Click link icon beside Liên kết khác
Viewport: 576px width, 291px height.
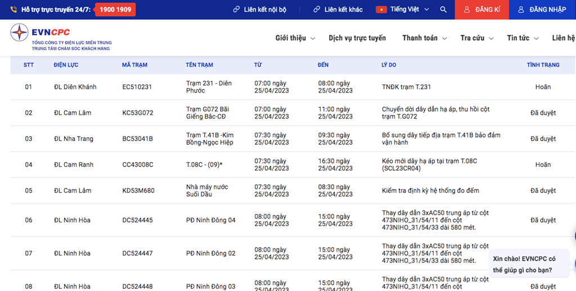(x=317, y=10)
